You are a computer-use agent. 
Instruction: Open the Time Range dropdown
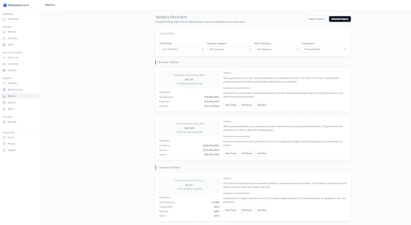(182, 49)
